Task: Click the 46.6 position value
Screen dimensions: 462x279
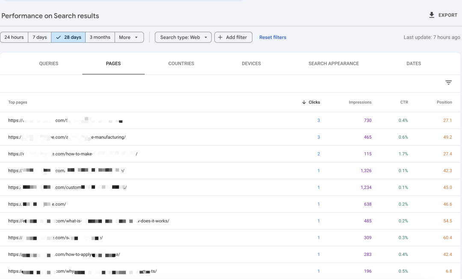Action: pos(447,204)
